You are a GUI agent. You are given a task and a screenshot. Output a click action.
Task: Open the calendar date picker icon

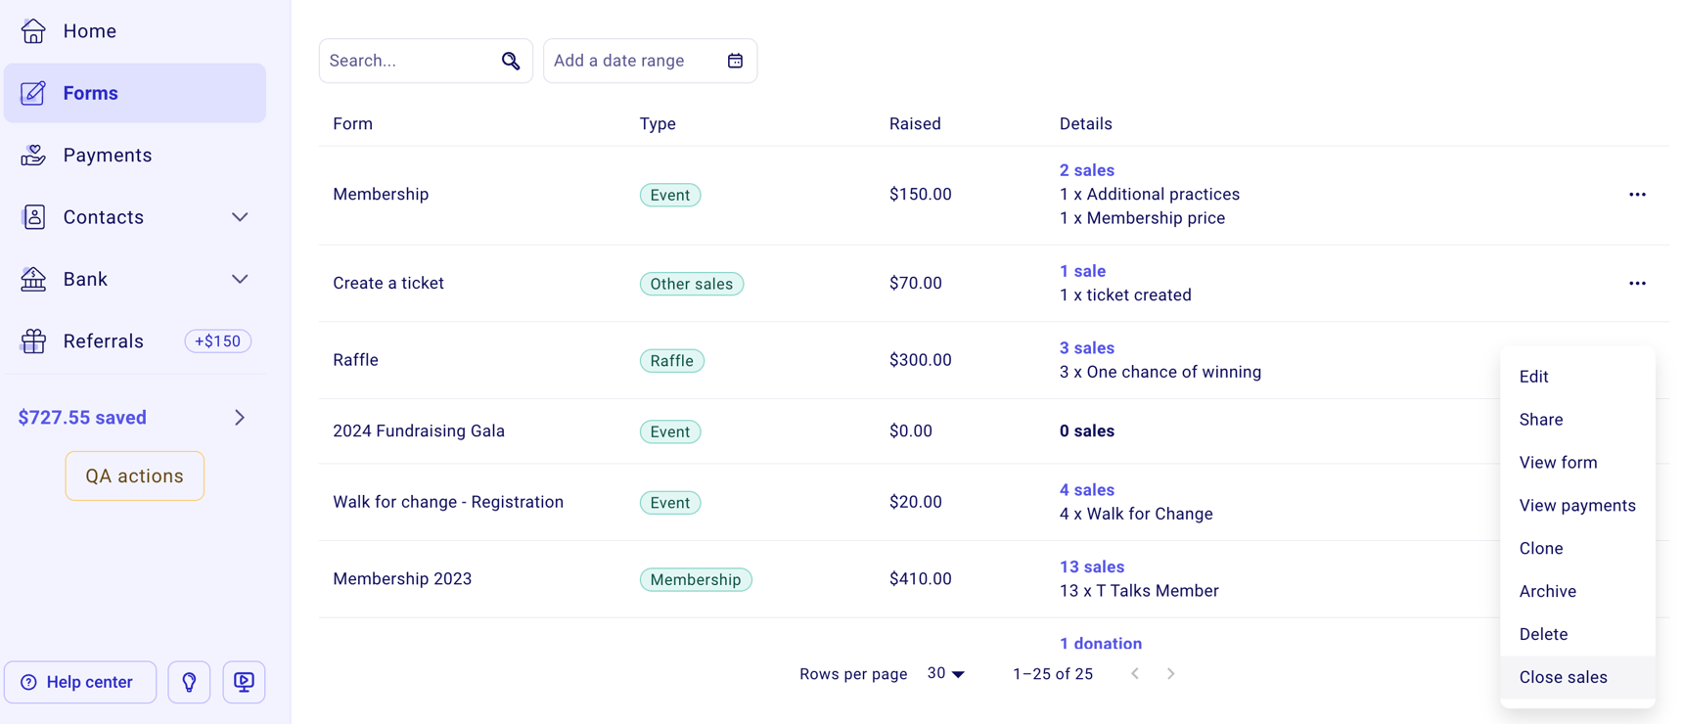735,61
